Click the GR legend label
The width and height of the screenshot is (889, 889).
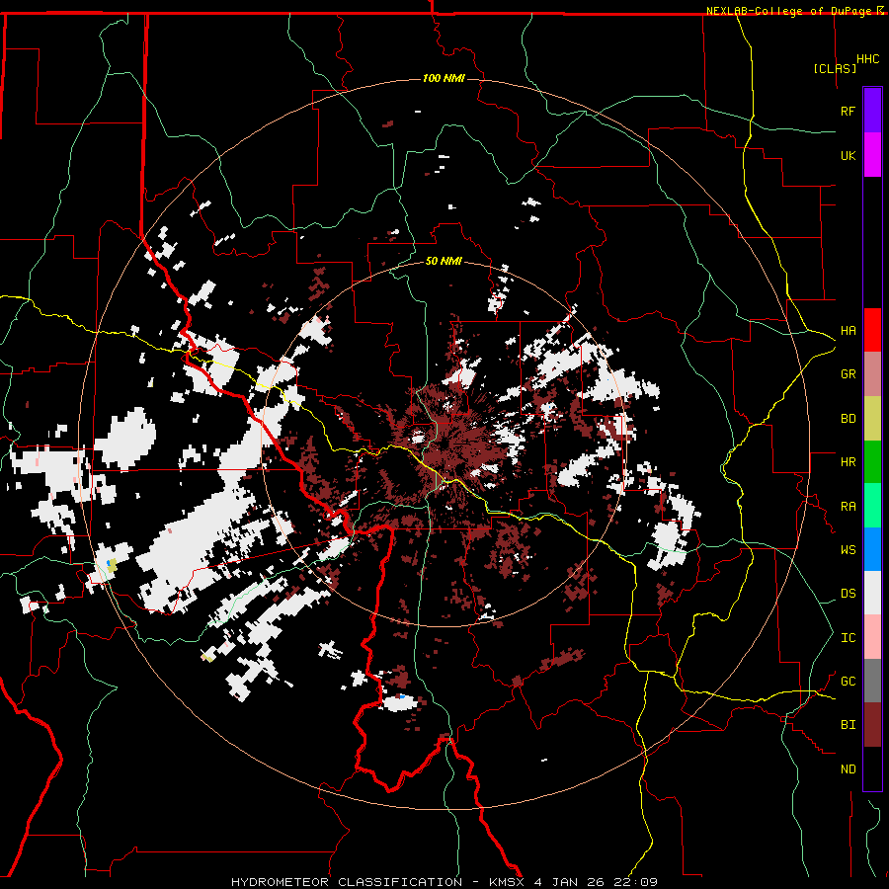tap(848, 374)
